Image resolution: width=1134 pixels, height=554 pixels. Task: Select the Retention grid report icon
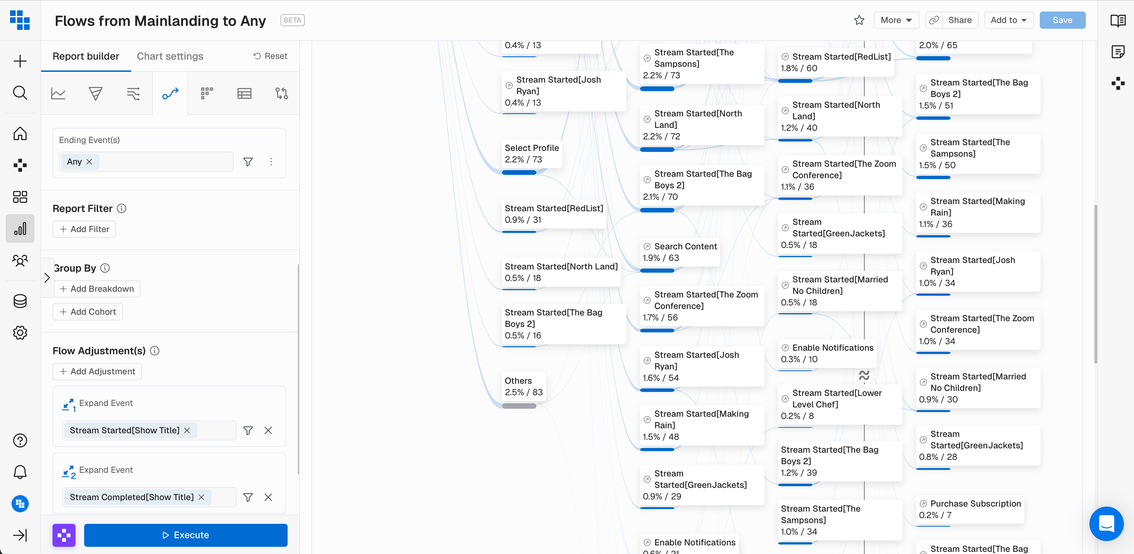tap(207, 93)
